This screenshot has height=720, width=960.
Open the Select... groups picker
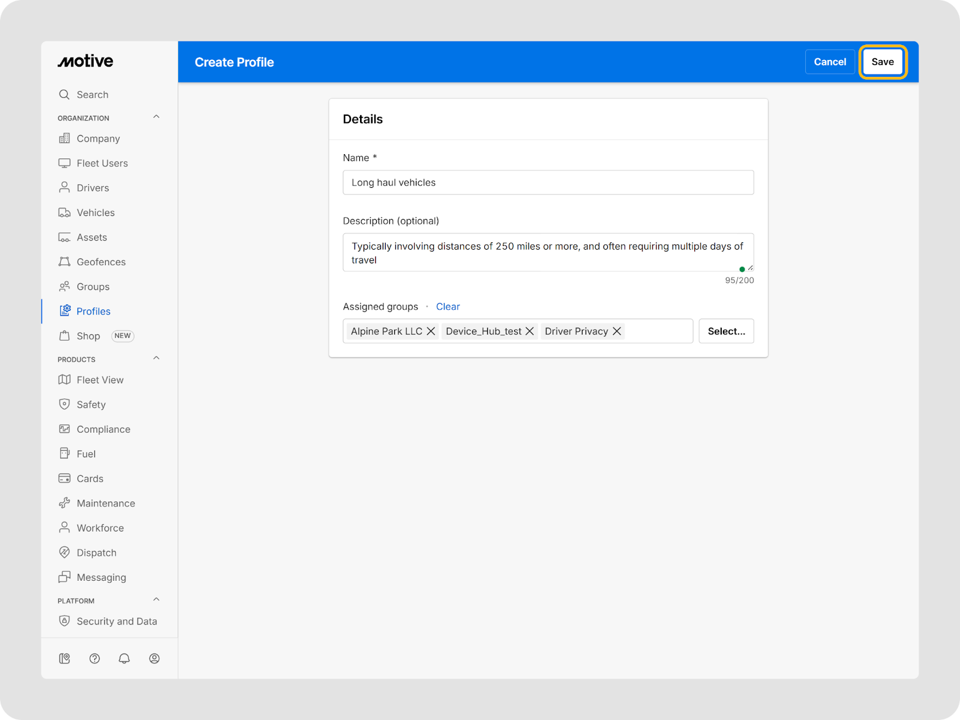click(726, 331)
